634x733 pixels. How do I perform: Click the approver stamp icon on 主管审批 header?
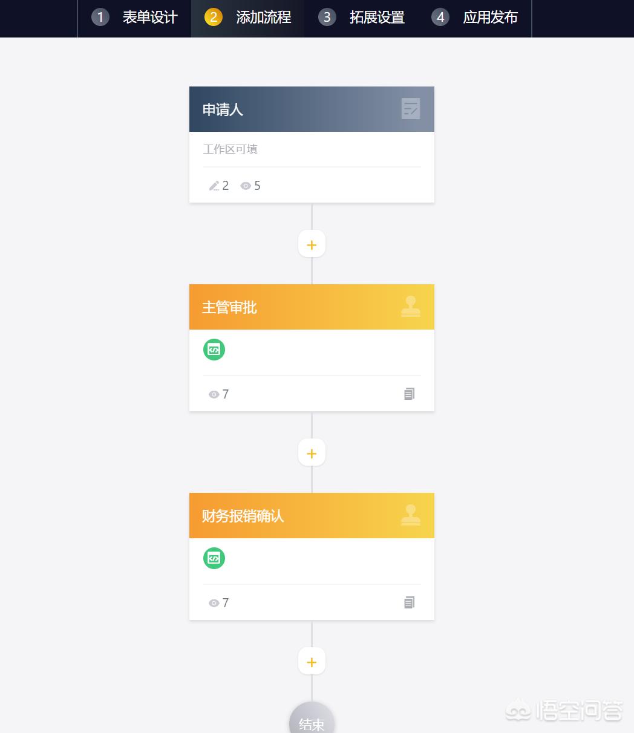411,307
